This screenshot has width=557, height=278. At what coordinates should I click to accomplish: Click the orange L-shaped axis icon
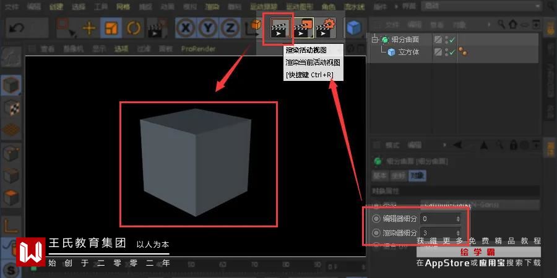11,225
